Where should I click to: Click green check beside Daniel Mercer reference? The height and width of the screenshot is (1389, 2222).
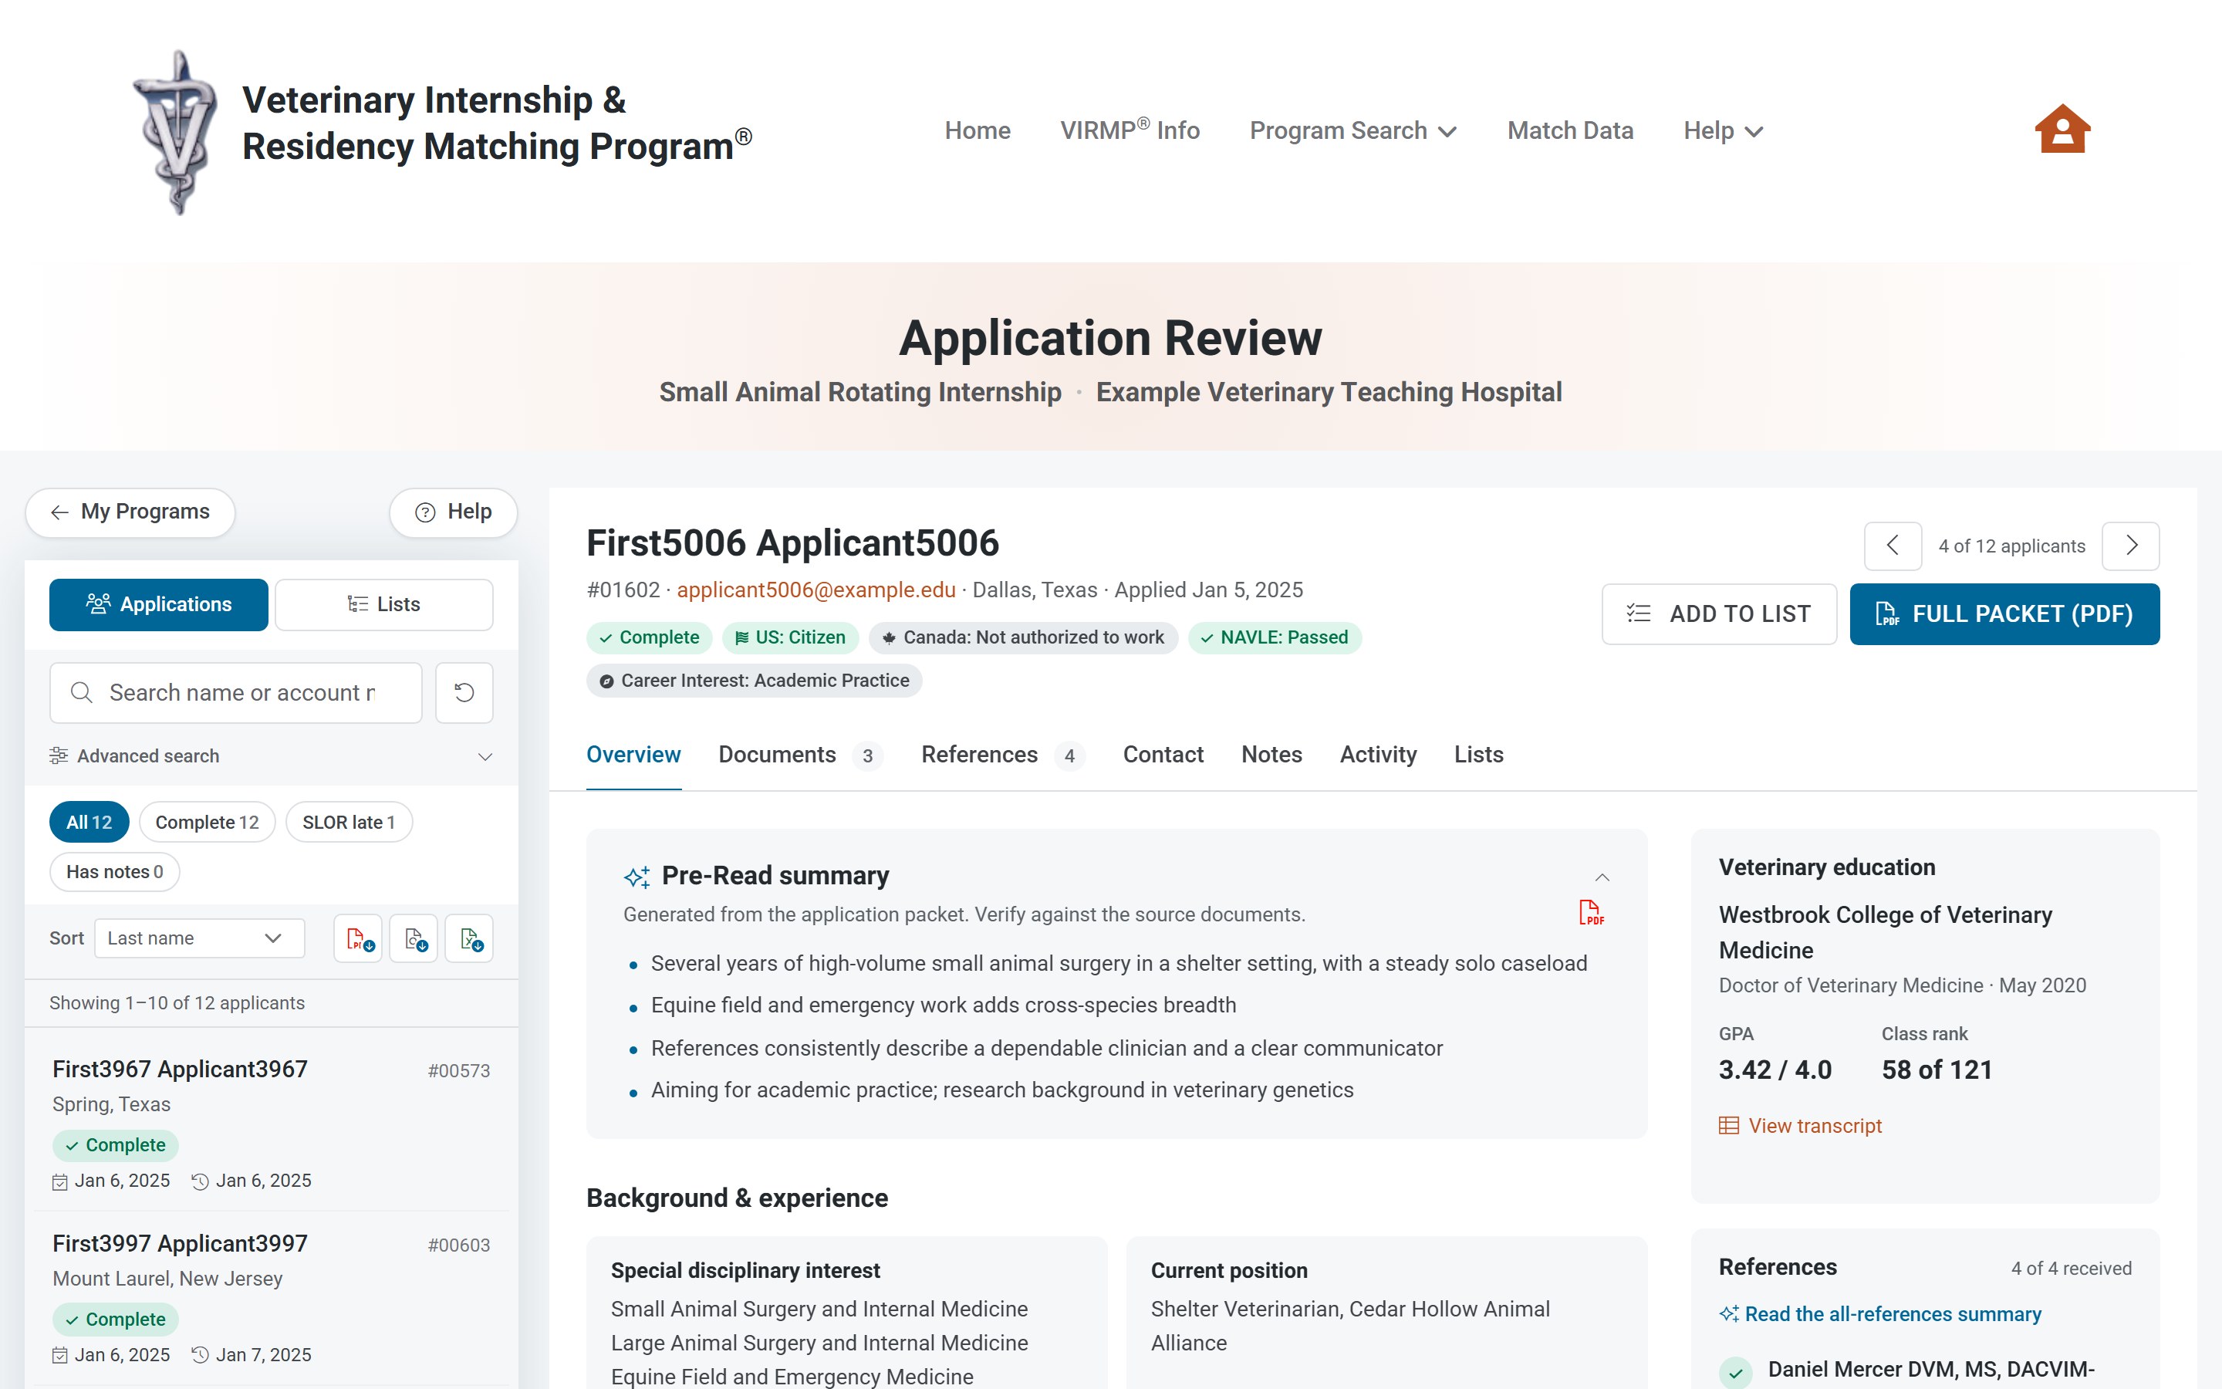pos(1735,1373)
